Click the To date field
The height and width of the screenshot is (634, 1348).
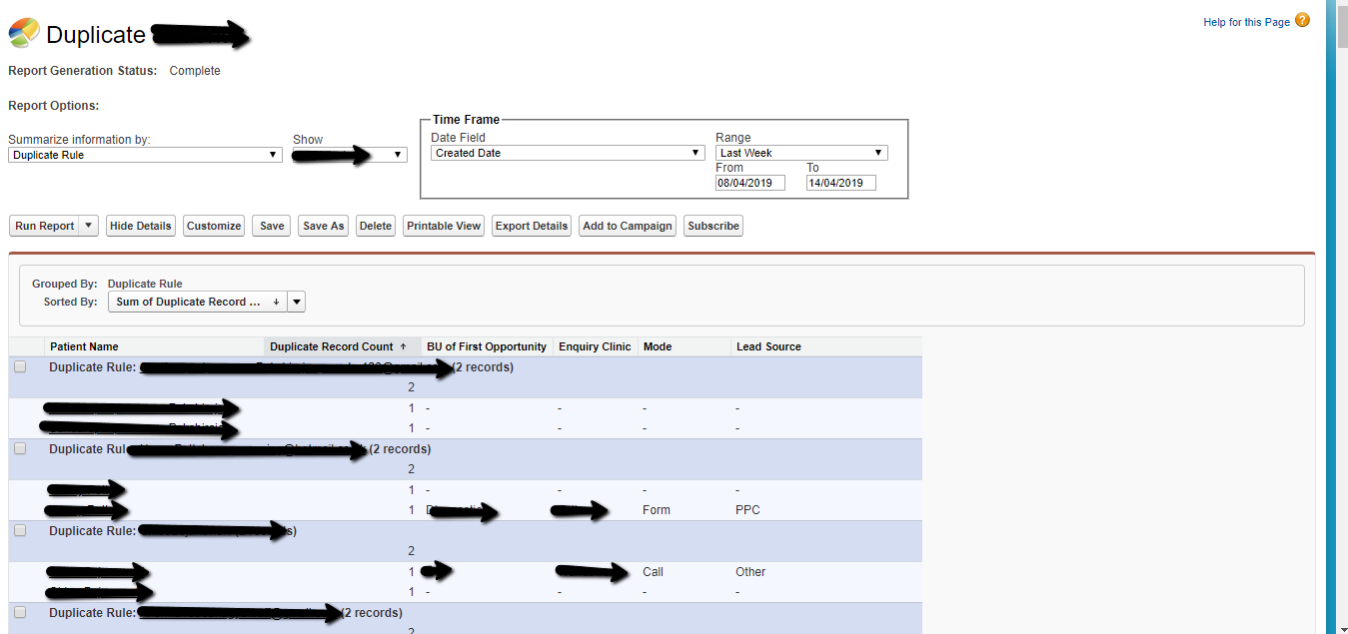coord(841,183)
